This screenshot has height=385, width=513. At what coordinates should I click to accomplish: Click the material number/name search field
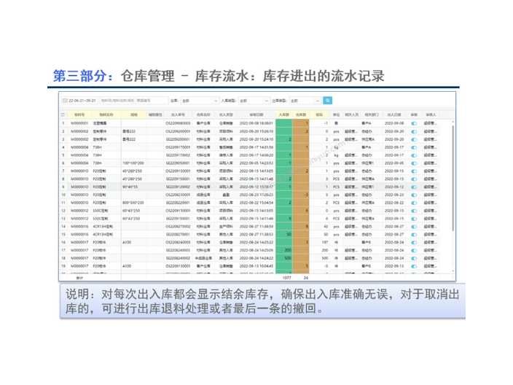(x=117, y=101)
